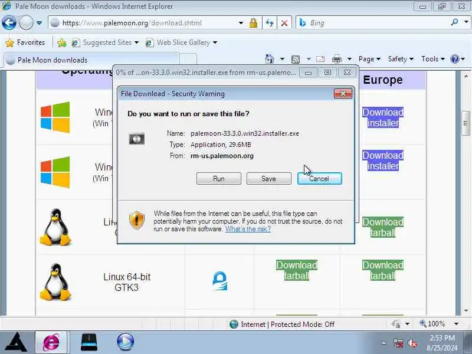Click the Add to Favorites Bar icon
This screenshot has width=472, height=354.
pyautogui.click(x=62, y=42)
